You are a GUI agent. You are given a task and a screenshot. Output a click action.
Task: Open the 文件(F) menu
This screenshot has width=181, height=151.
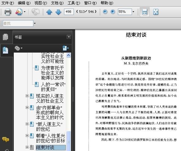(8, 3)
